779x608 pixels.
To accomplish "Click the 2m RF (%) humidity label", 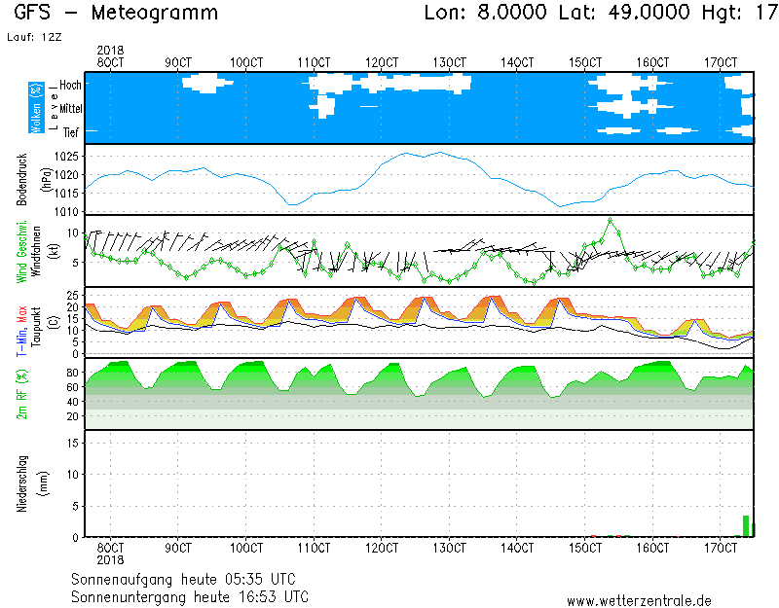I will point(20,394).
